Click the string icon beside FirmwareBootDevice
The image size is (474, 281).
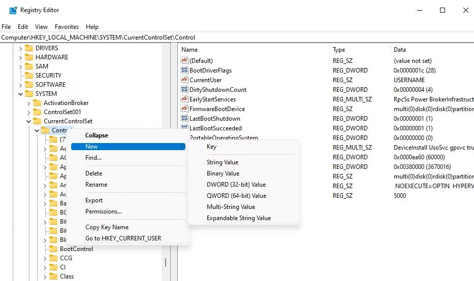(184, 109)
